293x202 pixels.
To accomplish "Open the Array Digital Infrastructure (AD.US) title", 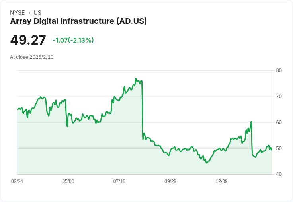I will pos(78,21).
